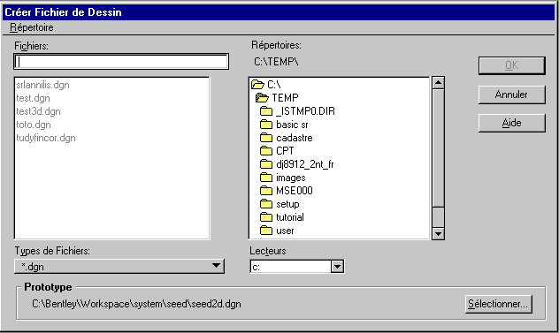Click the Sélectionner... prototype button

(498, 304)
